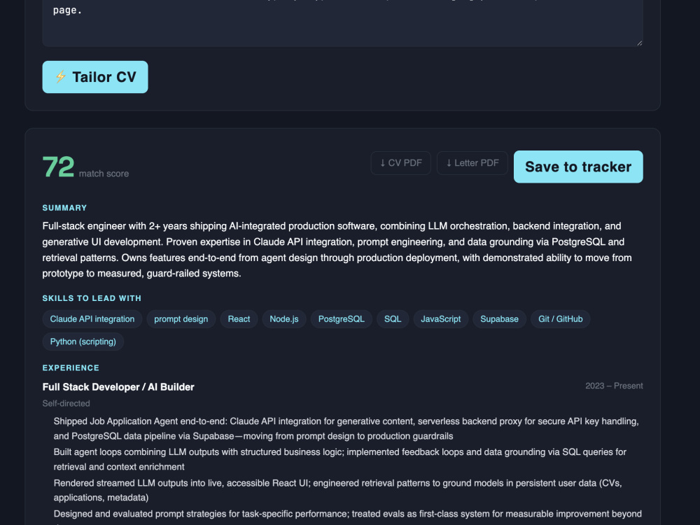Download the Letter PDF
700x525 pixels.
pyautogui.click(x=472, y=163)
